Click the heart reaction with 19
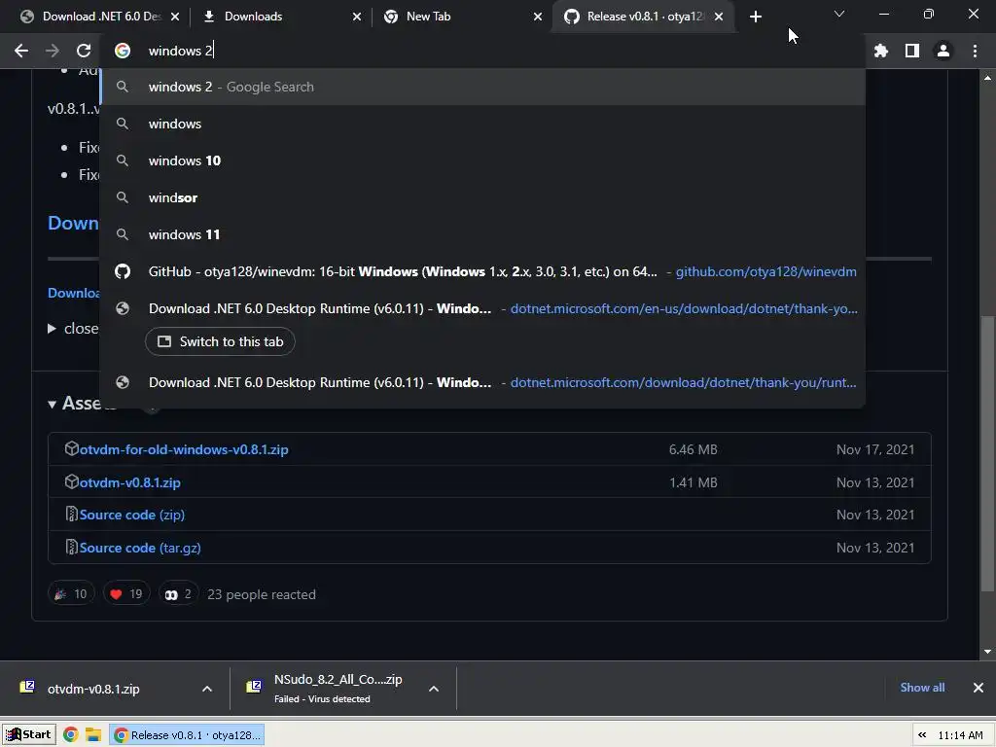The image size is (996, 747). (x=126, y=594)
